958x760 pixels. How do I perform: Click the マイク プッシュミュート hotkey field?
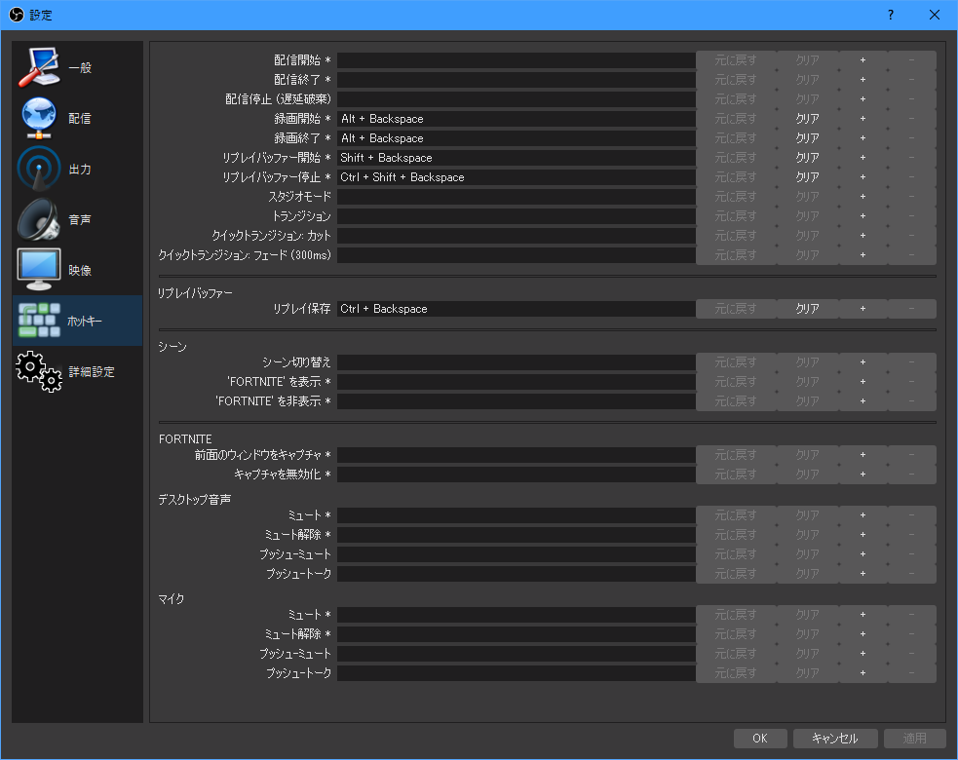pos(517,654)
